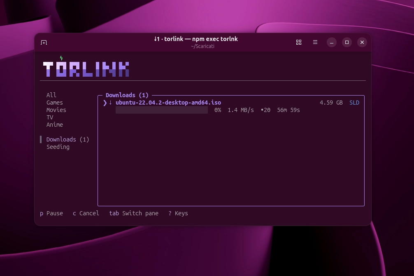
Task: Click the p Pause shortcut hint
Action: 51,213
